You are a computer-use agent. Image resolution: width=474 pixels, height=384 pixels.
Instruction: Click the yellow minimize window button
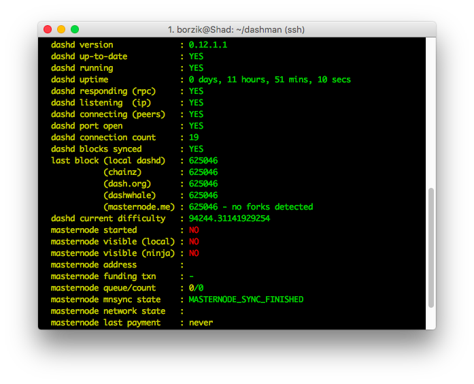pyautogui.click(x=61, y=29)
